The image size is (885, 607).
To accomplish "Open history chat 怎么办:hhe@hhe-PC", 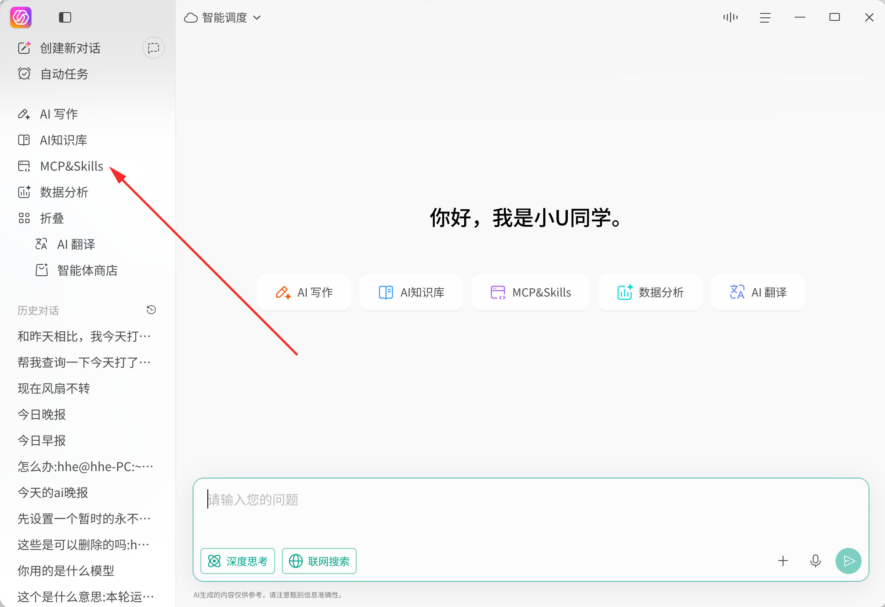I will pyautogui.click(x=85, y=467).
